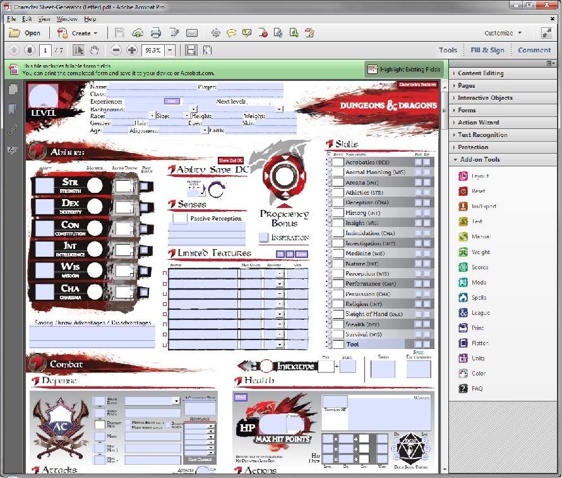Collapse the Add-on Tools section

[479, 159]
